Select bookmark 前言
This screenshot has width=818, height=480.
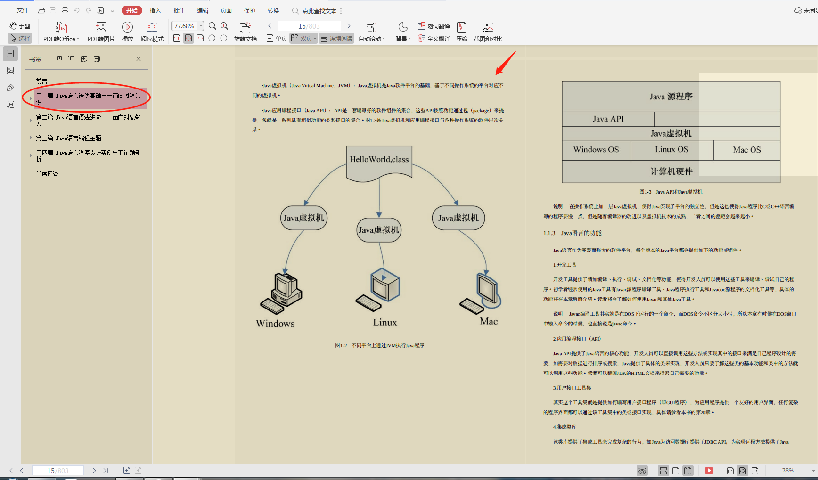tap(42, 81)
